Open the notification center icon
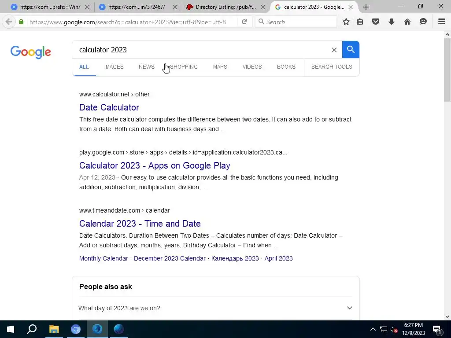451x338 pixels. click(x=437, y=329)
